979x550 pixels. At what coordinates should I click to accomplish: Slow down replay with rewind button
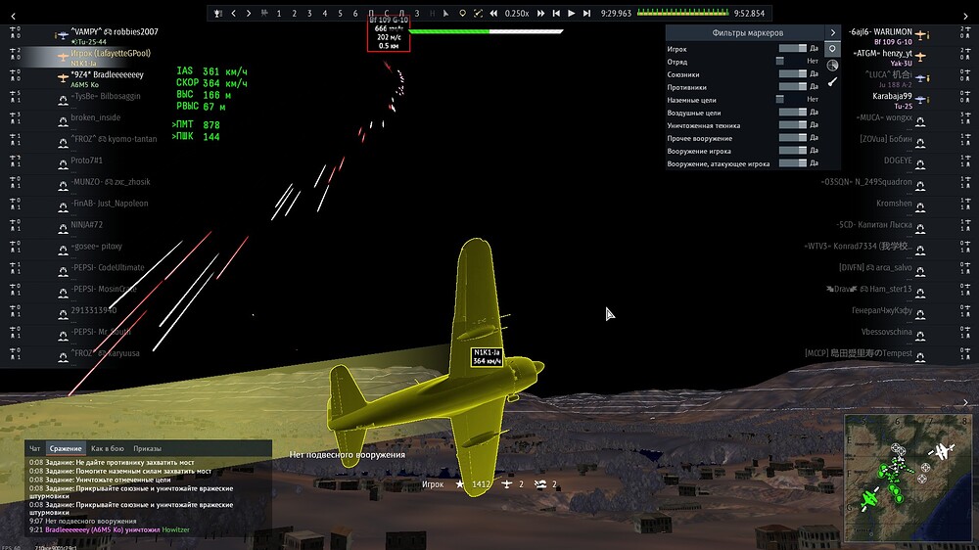pyautogui.click(x=493, y=13)
